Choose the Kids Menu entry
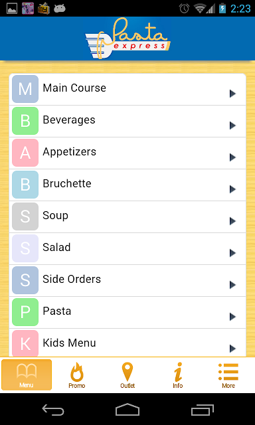The height and width of the screenshot is (425, 255). click(x=127, y=343)
